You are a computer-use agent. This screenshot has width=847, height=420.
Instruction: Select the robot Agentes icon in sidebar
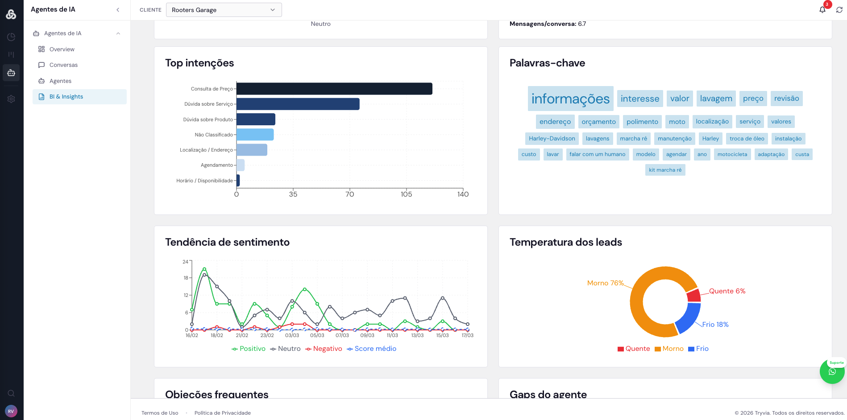pyautogui.click(x=11, y=73)
